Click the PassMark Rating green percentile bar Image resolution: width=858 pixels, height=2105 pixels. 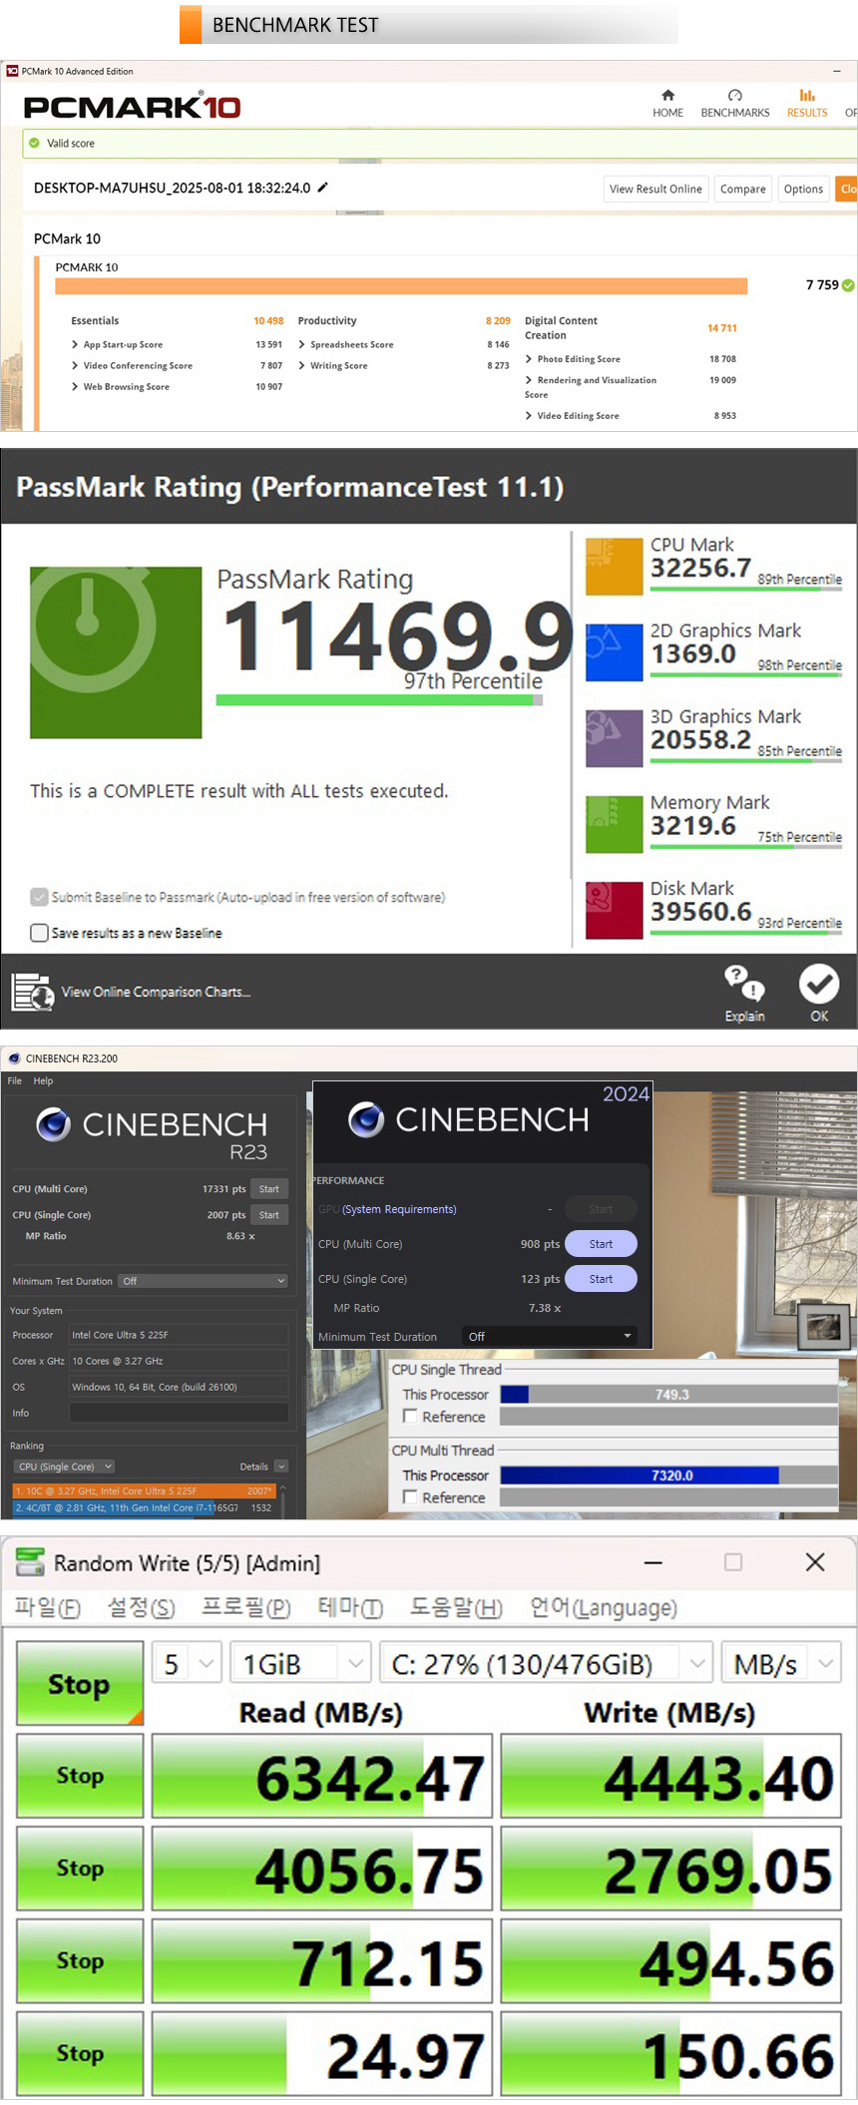[x=378, y=700]
